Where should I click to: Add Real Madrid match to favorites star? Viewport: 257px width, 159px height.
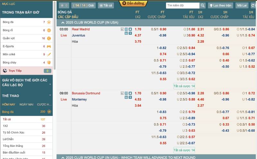click(130, 29)
